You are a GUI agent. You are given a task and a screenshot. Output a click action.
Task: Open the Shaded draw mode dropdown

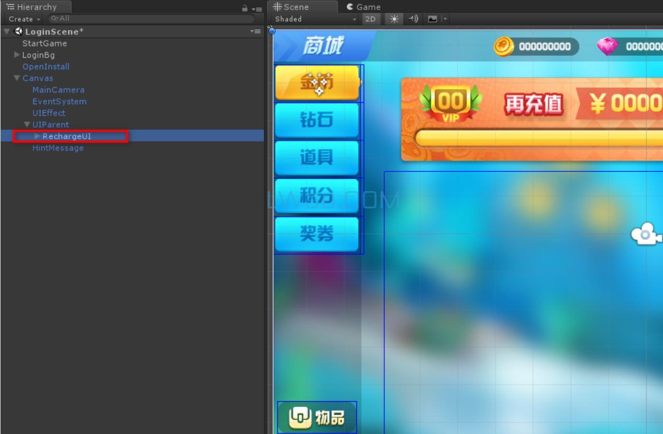click(315, 19)
